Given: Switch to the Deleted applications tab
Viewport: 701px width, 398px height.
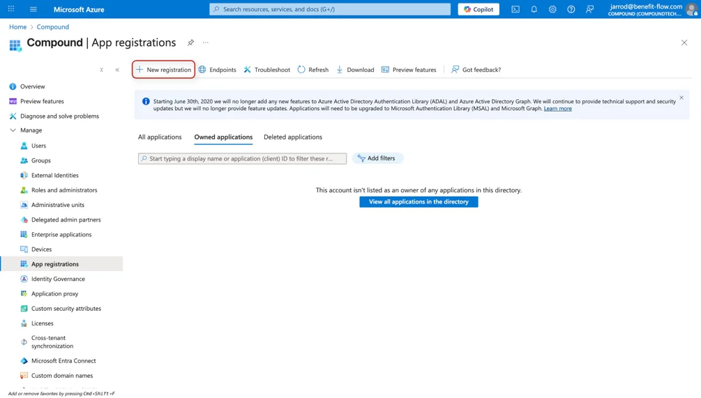Looking at the screenshot, I should pos(293,137).
